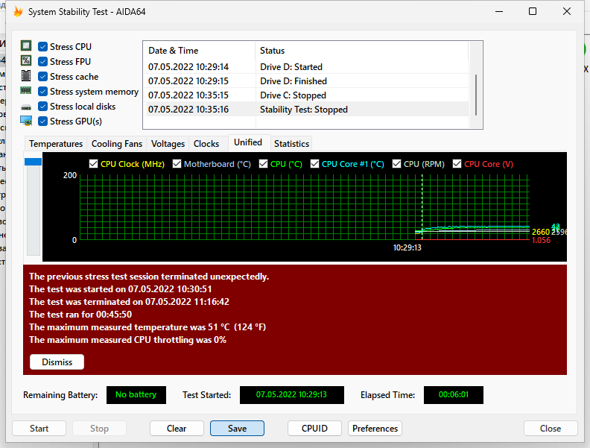The width and height of the screenshot is (590, 448).
Task: Click the blue slider left of graph
Action: [33, 162]
